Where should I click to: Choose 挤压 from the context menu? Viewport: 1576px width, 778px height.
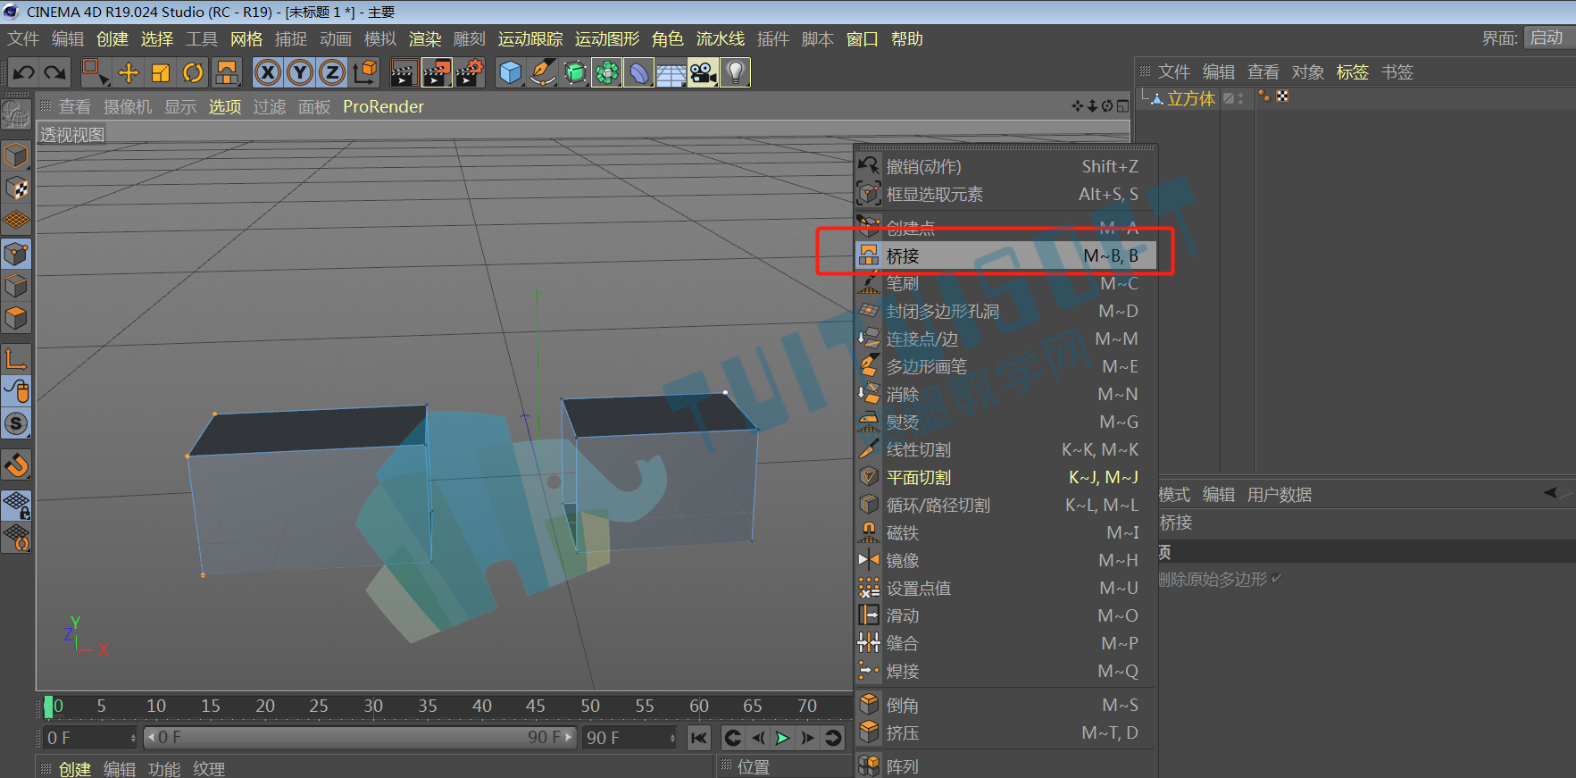1005,732
